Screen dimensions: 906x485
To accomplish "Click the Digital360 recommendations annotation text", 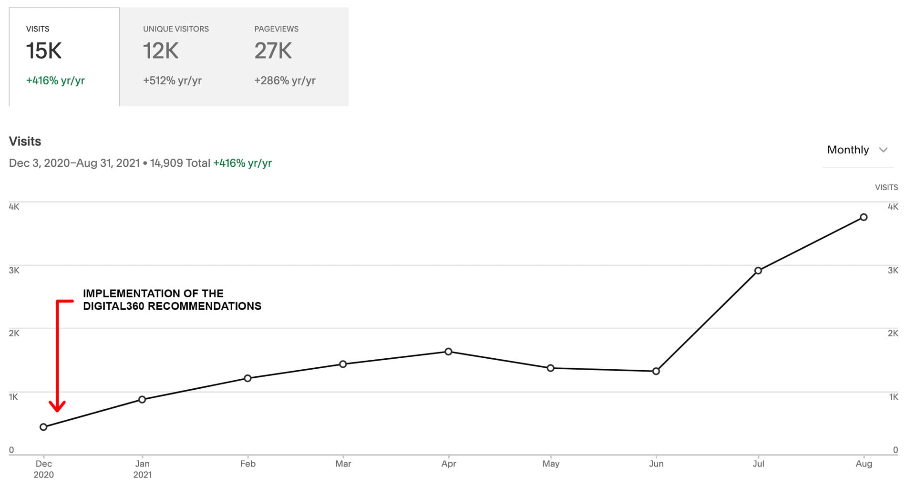I will coord(172,300).
